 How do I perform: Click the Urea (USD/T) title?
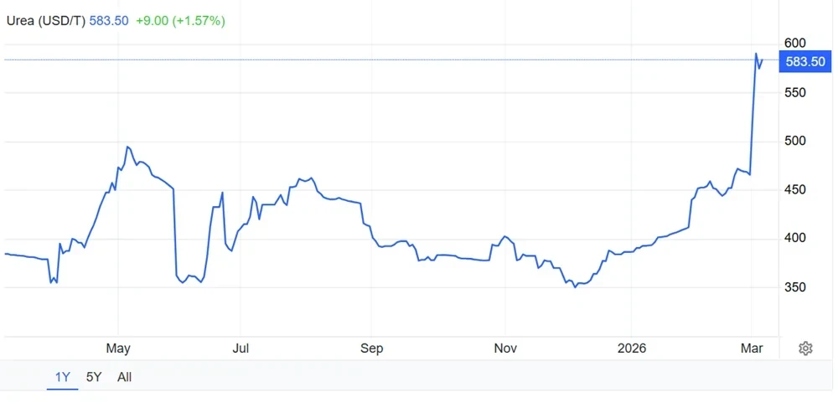45,21
